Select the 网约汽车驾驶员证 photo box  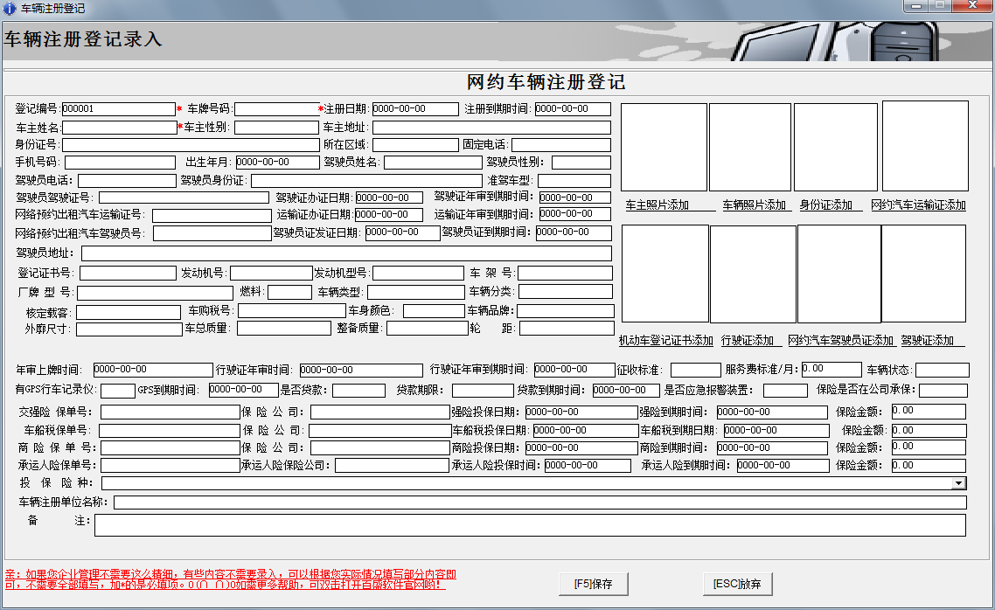click(838, 274)
